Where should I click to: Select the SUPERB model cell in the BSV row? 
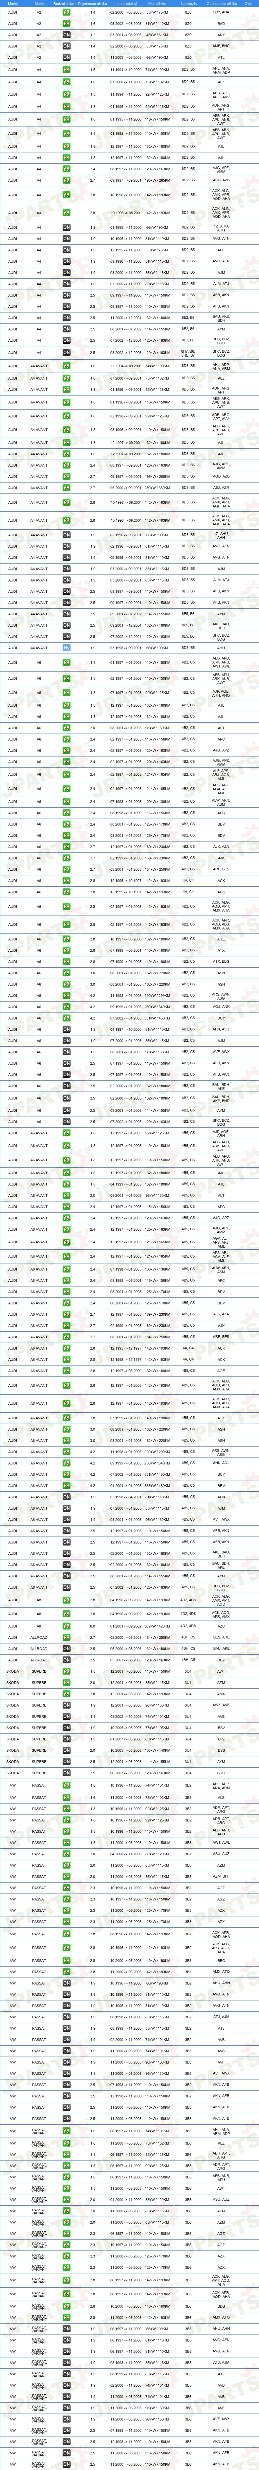coord(39,1728)
